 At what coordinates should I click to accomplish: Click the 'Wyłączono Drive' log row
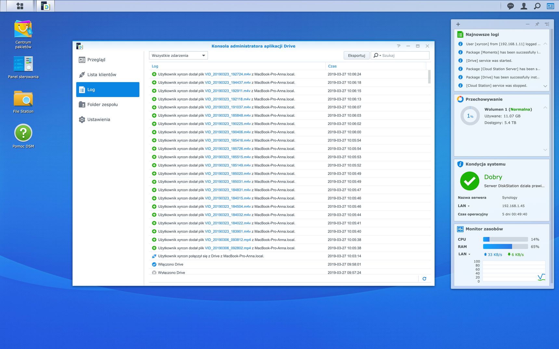click(290, 272)
